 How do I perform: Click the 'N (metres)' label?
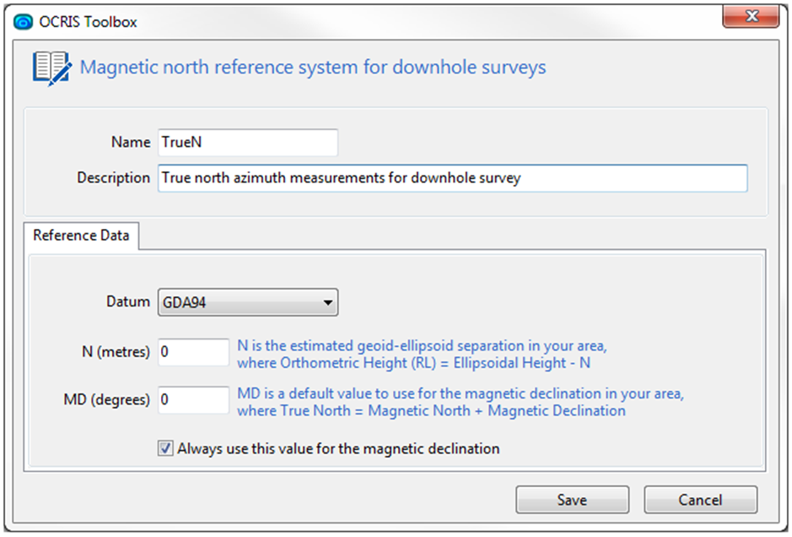(116, 352)
